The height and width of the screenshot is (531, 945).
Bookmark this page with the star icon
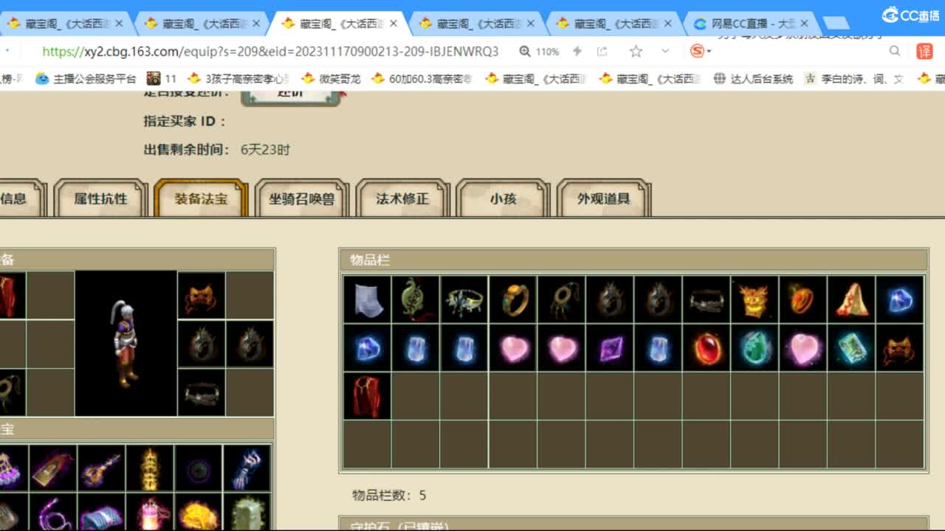(x=636, y=51)
